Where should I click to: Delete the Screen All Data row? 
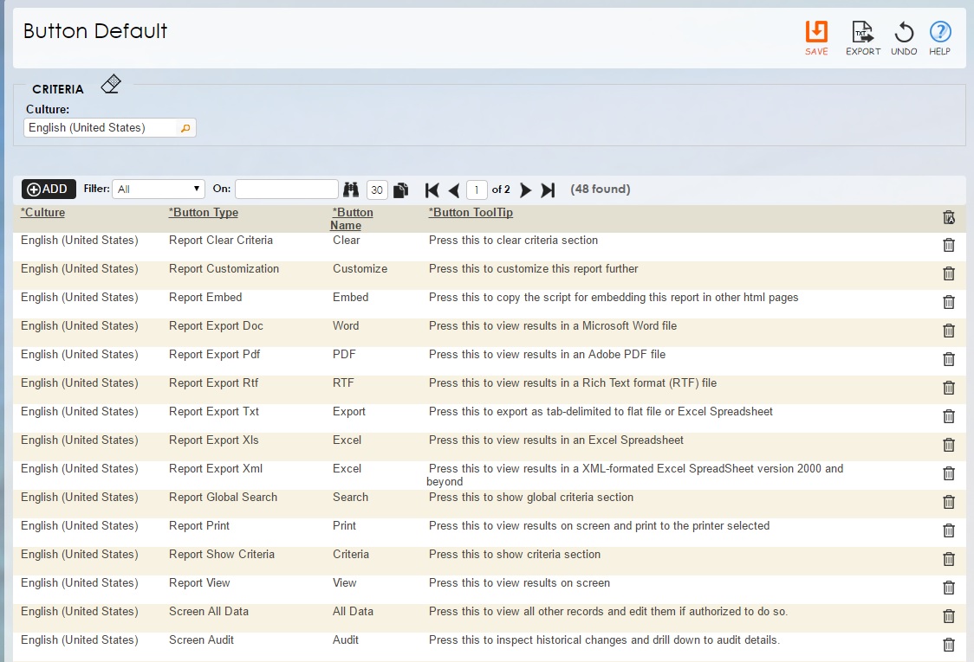click(949, 616)
